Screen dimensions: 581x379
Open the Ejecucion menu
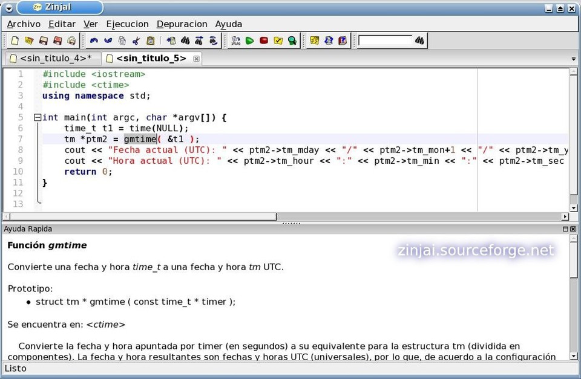127,24
